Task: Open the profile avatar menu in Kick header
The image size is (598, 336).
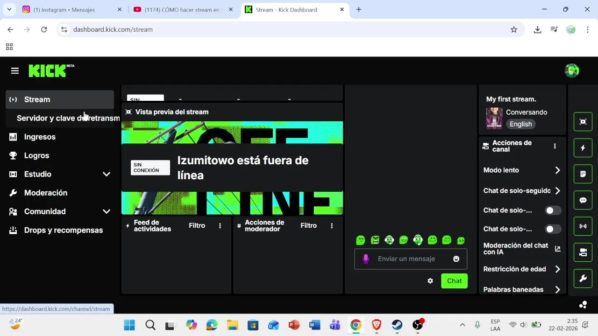Action: point(572,70)
